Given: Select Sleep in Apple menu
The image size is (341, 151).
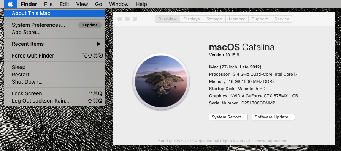Looking at the screenshot, I should (x=55, y=67).
